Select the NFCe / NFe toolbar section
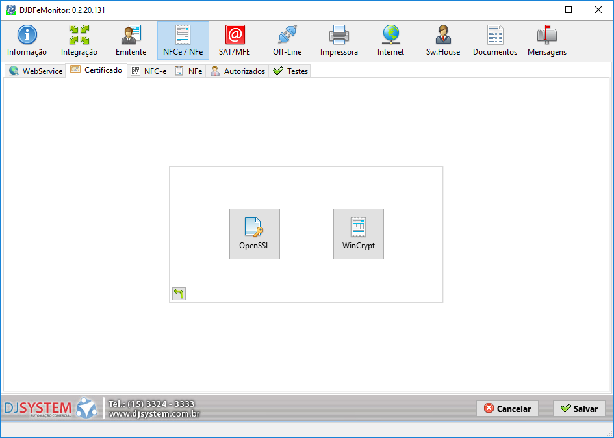Screen dimensions: 614x438 [x=183, y=40]
